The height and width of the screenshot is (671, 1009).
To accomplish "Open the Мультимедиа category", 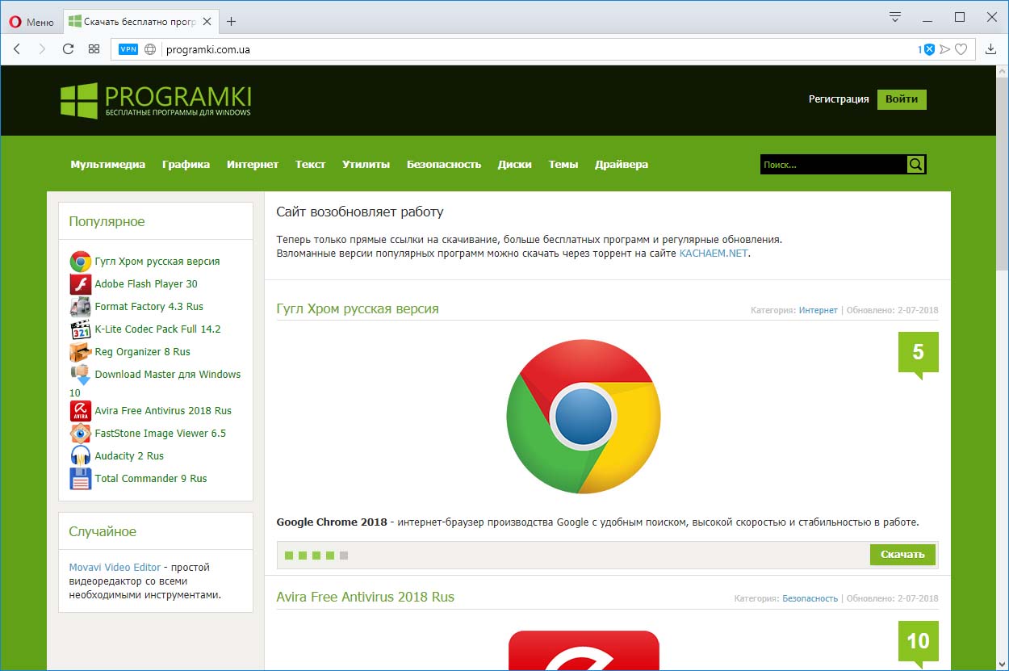I will point(108,164).
